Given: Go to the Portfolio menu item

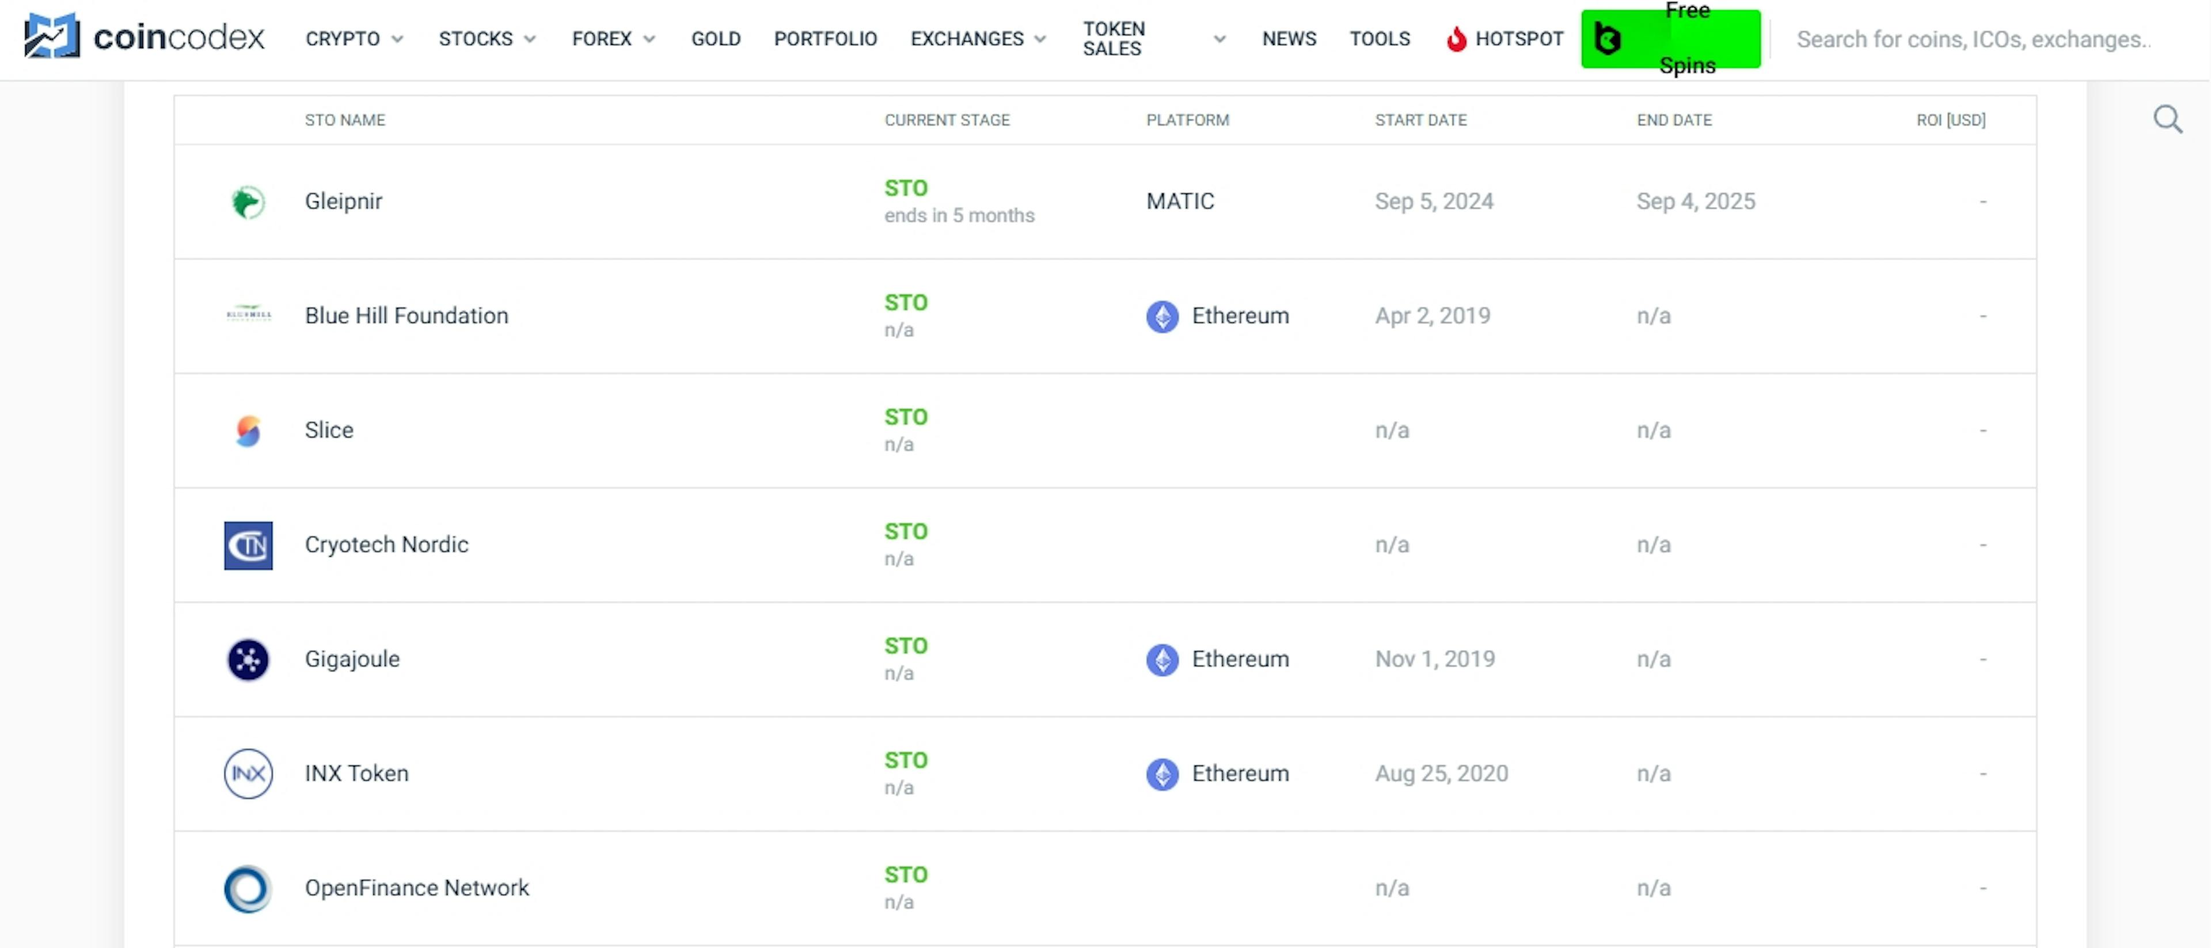Looking at the screenshot, I should click(825, 40).
